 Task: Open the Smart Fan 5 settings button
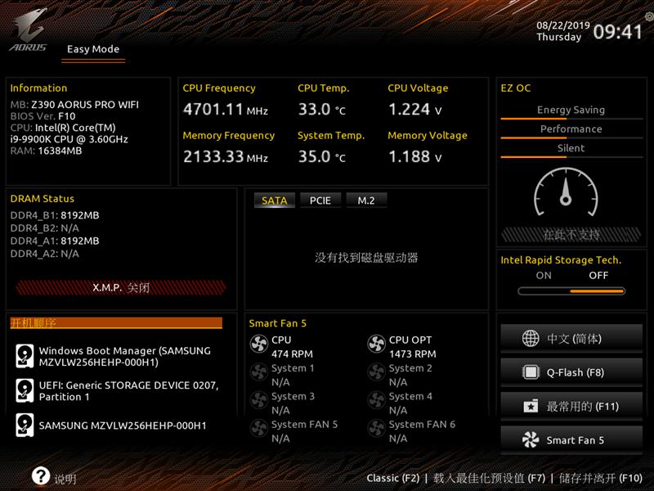[571, 439]
